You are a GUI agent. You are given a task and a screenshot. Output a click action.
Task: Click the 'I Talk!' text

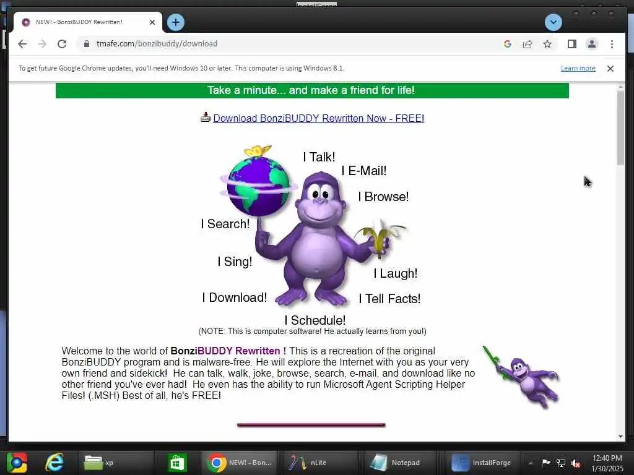pyautogui.click(x=319, y=157)
